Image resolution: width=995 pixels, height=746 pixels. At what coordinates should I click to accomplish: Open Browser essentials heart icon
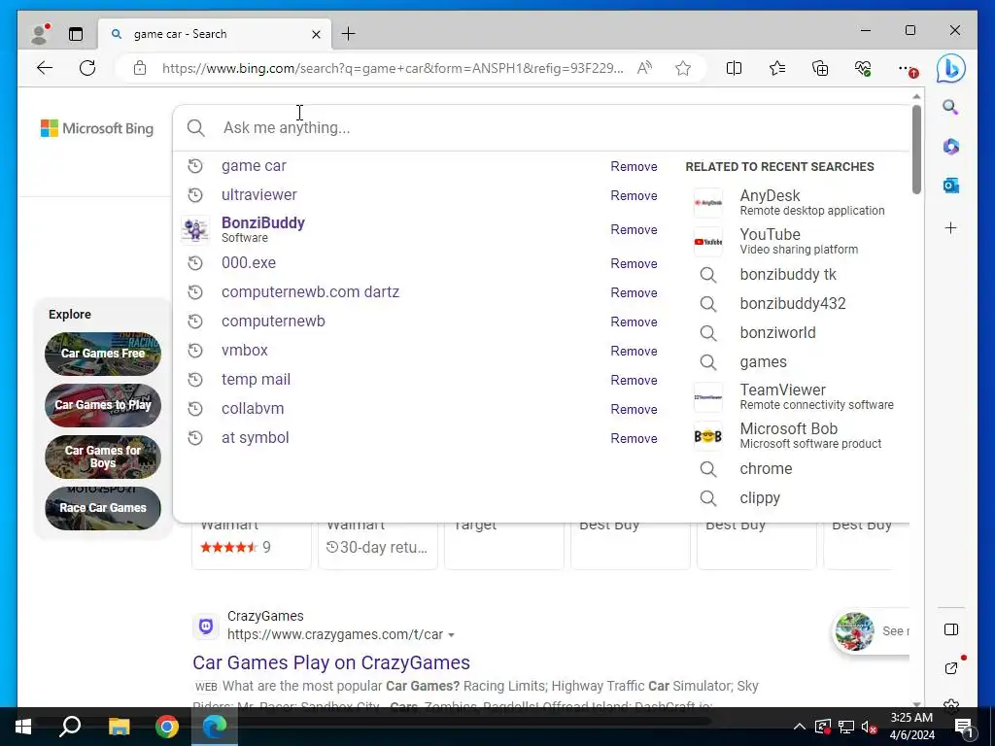coord(863,68)
